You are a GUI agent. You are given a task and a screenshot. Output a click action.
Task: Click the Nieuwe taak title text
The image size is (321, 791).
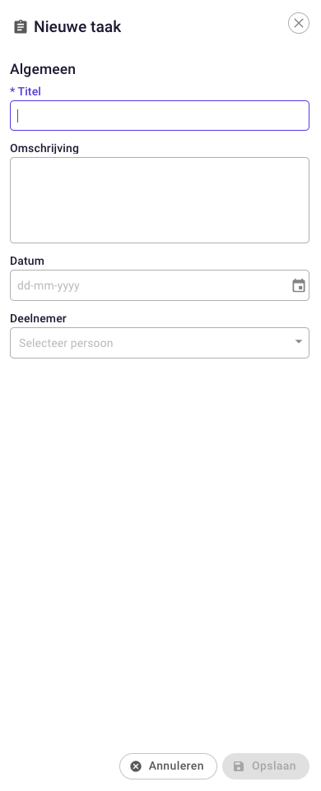pyautogui.click(x=77, y=27)
